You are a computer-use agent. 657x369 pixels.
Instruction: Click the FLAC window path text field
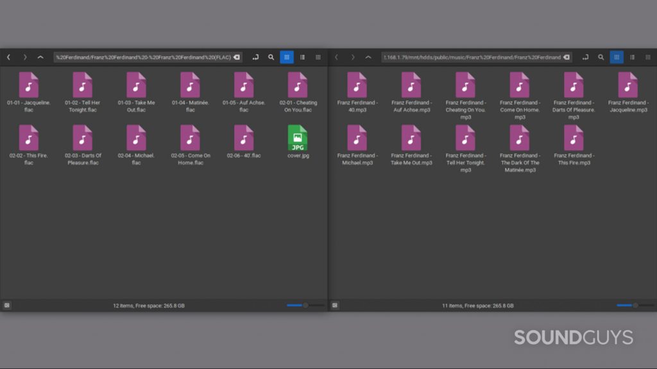(142, 57)
